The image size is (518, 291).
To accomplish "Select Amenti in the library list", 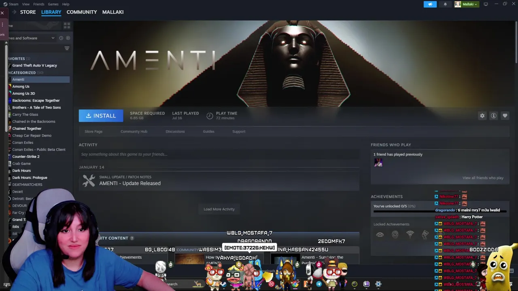I will pyautogui.click(x=39, y=80).
